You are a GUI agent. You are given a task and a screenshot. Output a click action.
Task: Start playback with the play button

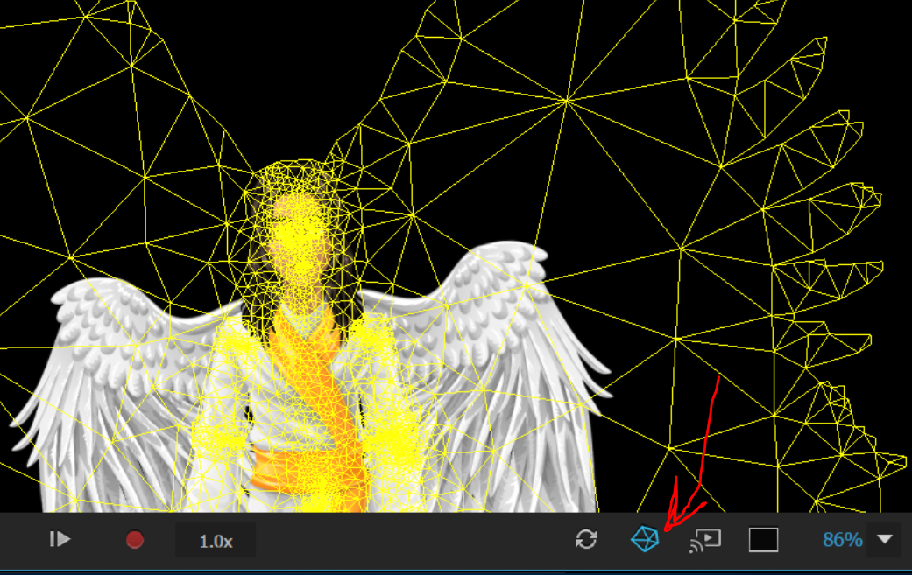coord(60,540)
